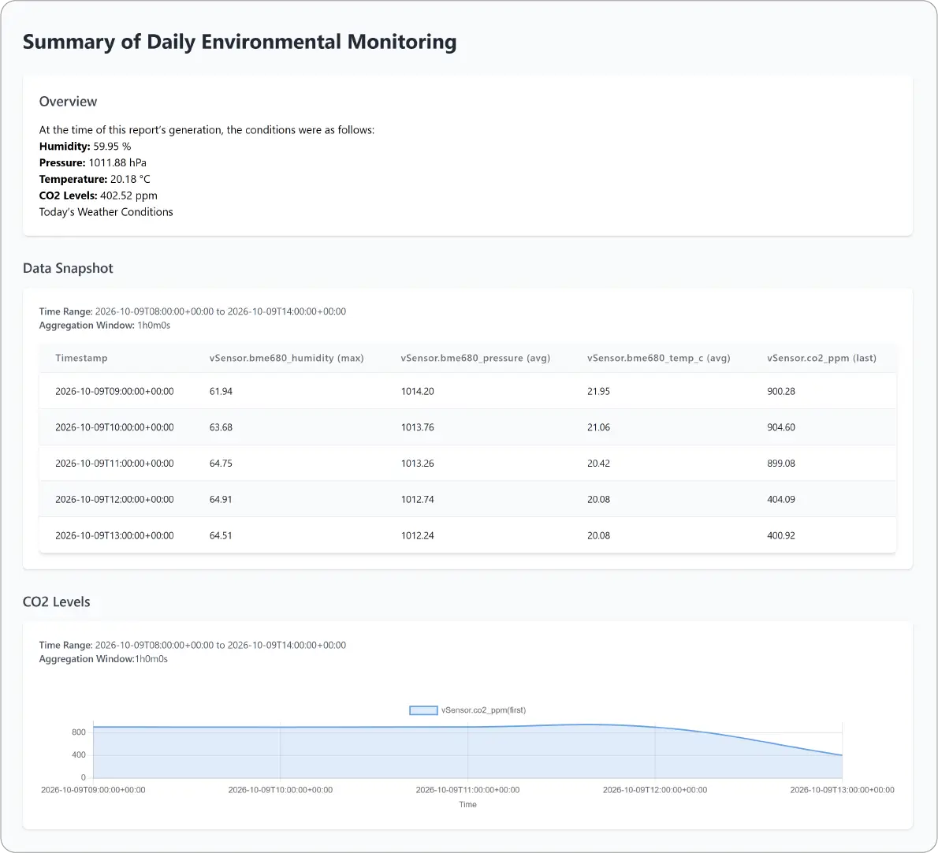Select the 12:00 timestamp cell in the table
Viewport: 938px width, 853px height.
click(114, 500)
